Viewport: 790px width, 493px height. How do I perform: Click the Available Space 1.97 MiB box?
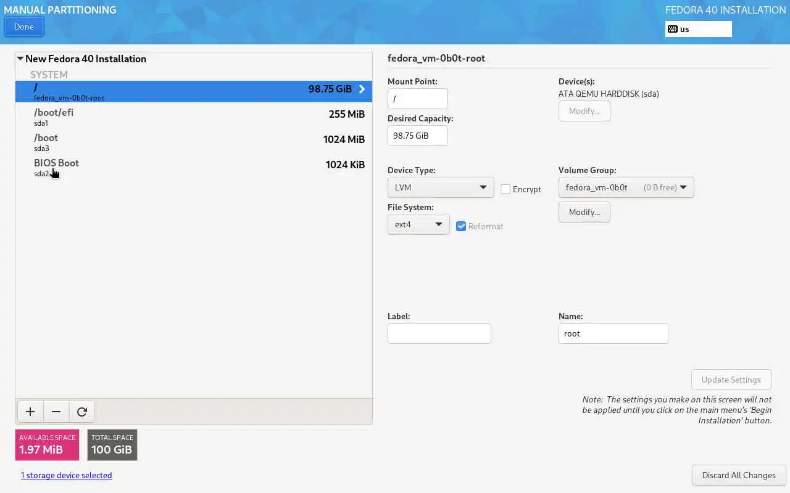48,445
